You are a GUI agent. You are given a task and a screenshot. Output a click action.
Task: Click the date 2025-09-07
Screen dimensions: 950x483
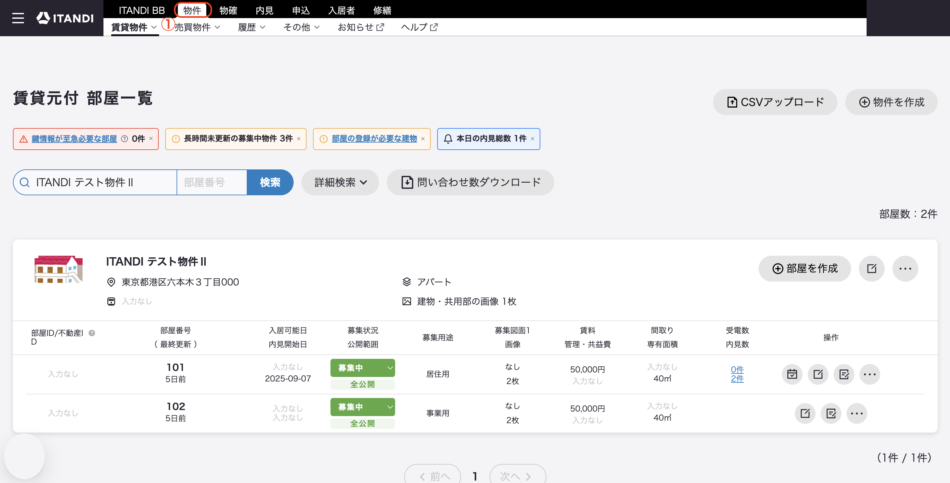[x=288, y=379]
